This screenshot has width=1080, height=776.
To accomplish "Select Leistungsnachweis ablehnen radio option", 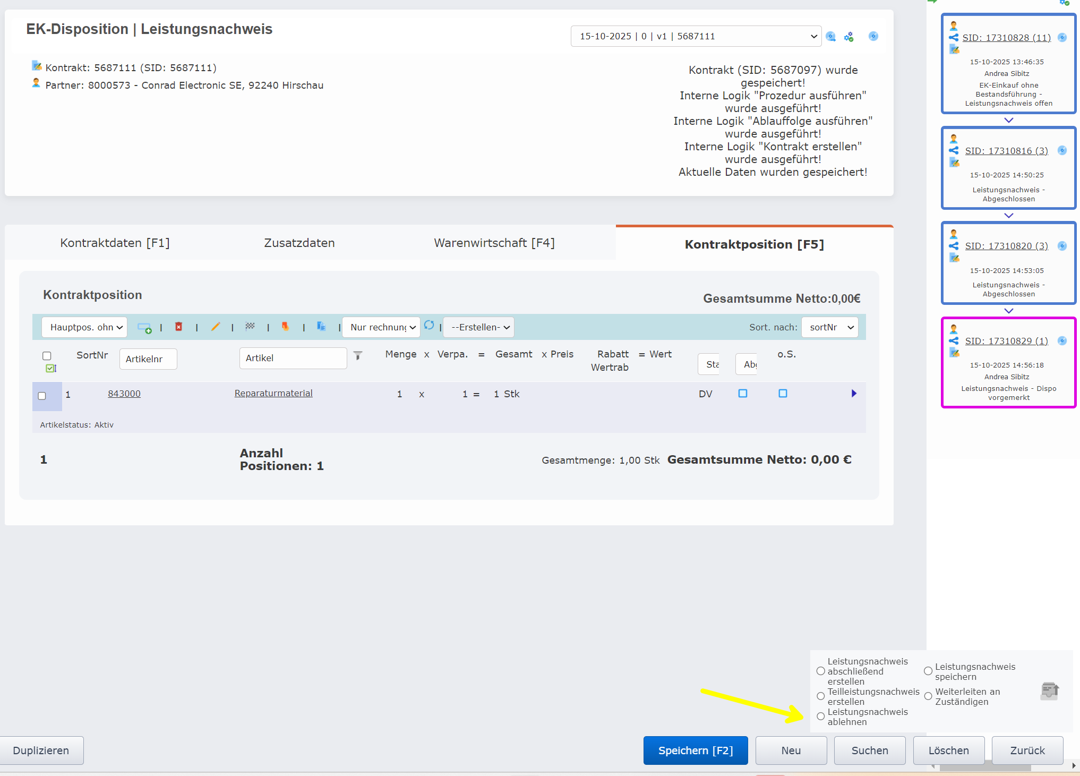I will pos(821,717).
